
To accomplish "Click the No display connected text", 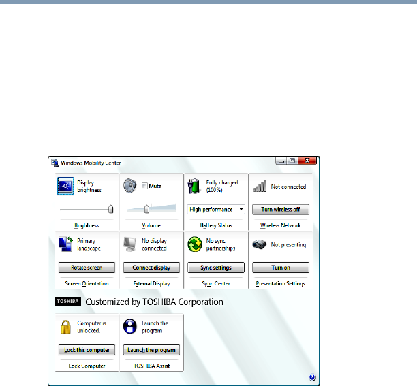I will tap(154, 244).
